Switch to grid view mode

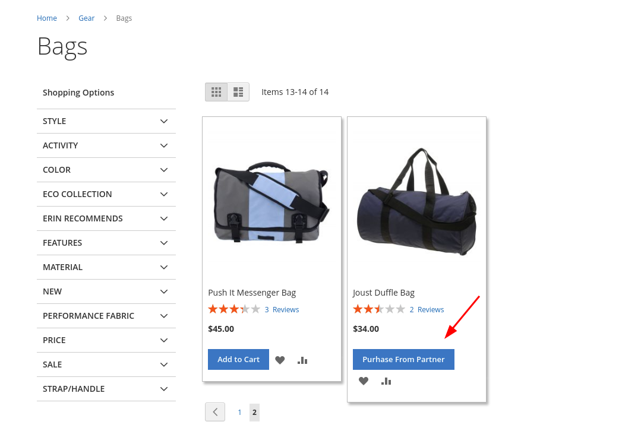click(x=216, y=92)
